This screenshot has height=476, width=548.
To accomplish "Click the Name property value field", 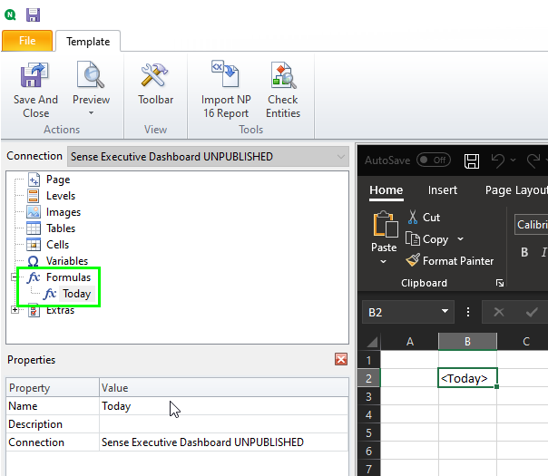I will click(x=222, y=406).
